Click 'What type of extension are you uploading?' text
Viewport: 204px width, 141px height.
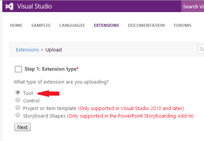point(61,82)
